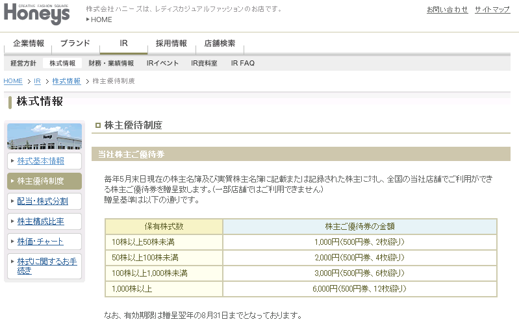Click the 6,000円(500円券、12枚綴り) cell
This screenshot has height=324, width=519.
pos(360,288)
